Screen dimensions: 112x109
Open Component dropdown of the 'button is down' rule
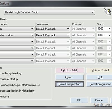[53, 35]
